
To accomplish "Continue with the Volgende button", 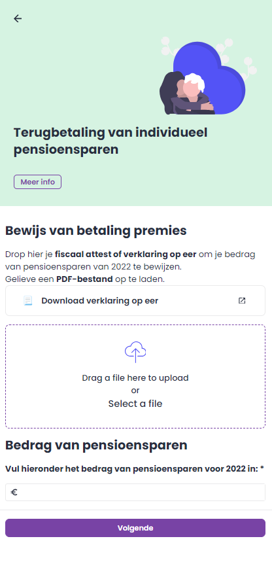I will pyautogui.click(x=135, y=528).
